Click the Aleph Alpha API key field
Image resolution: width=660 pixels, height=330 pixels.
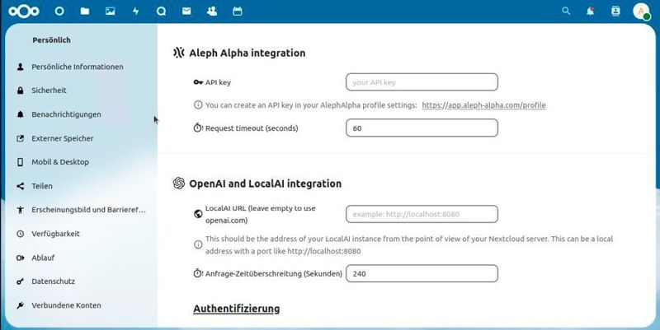pos(422,81)
